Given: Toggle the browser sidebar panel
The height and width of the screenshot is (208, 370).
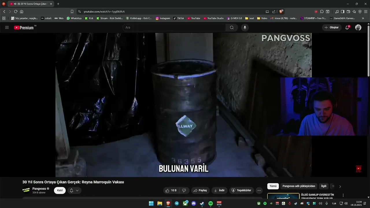Looking at the screenshot, I should point(343,12).
